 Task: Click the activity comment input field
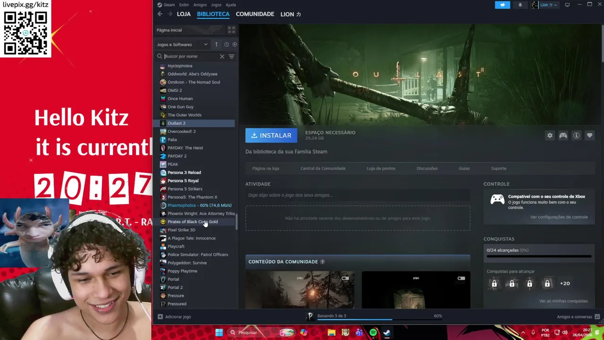358,195
